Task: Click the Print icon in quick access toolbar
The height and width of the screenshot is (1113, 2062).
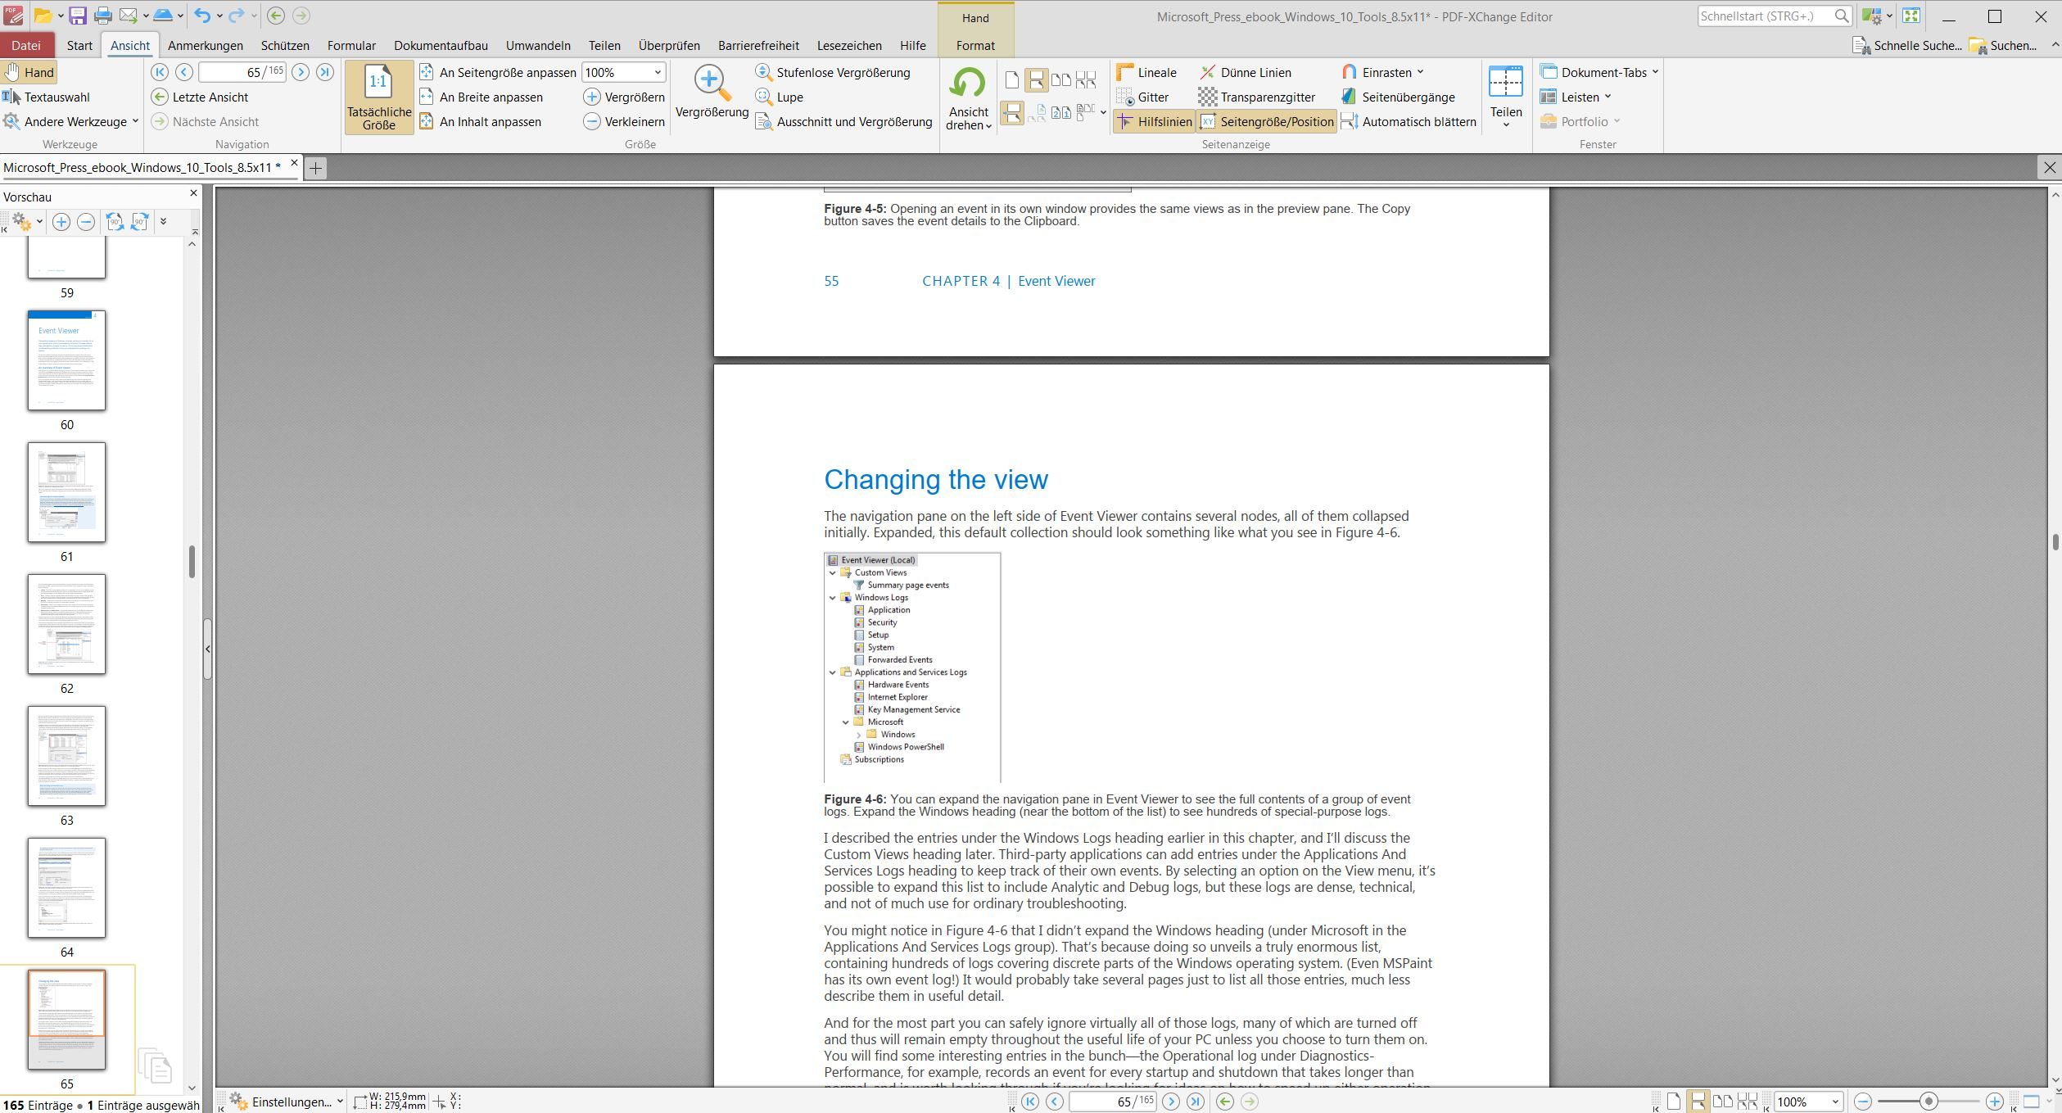Action: coord(102,16)
